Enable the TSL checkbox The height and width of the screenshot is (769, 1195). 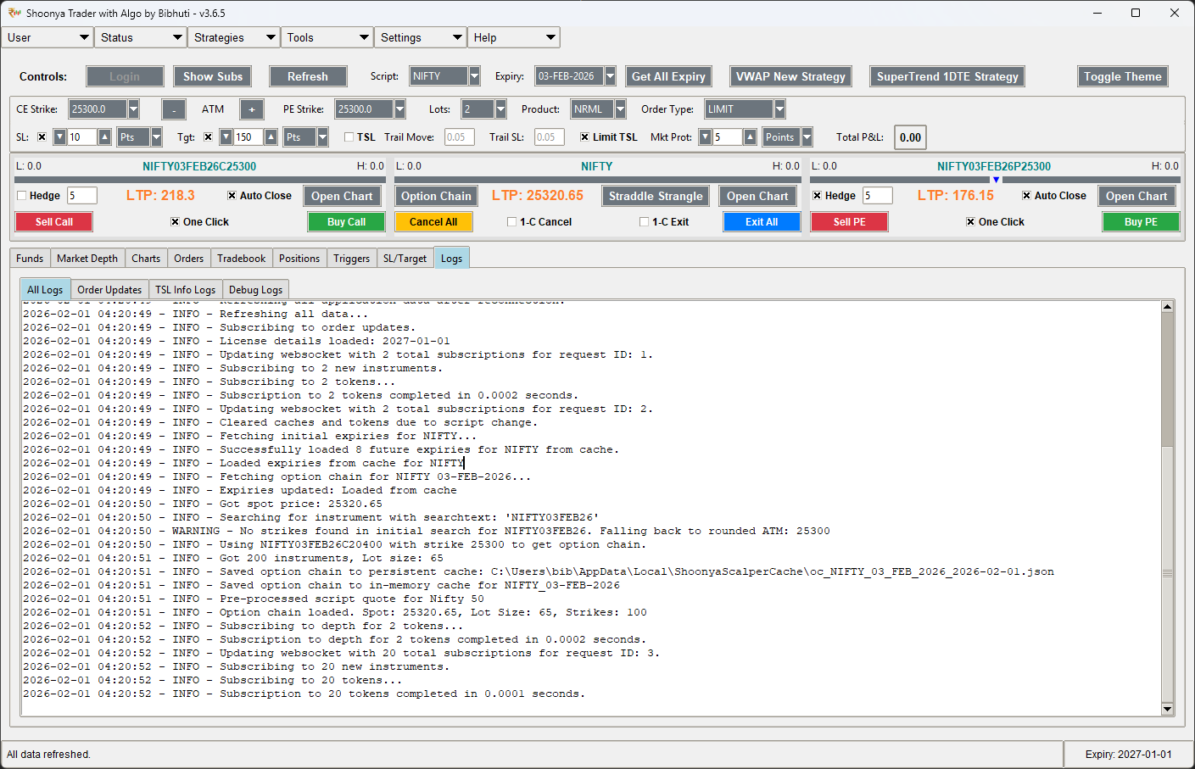pos(349,137)
